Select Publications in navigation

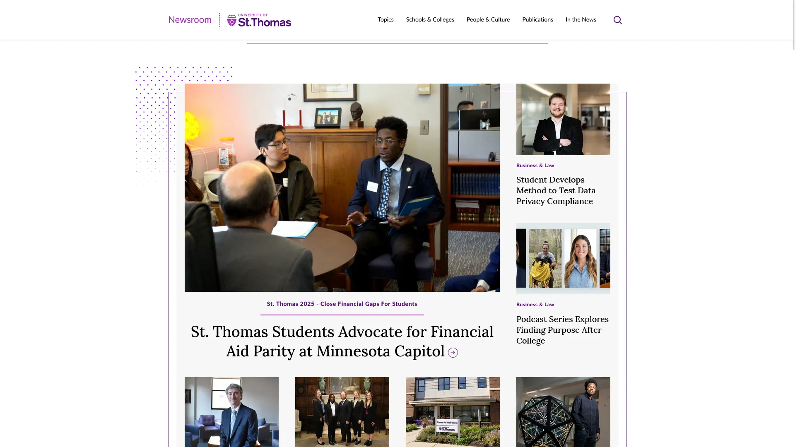(537, 20)
